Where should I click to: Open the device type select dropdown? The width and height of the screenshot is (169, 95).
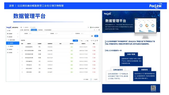[64, 34]
